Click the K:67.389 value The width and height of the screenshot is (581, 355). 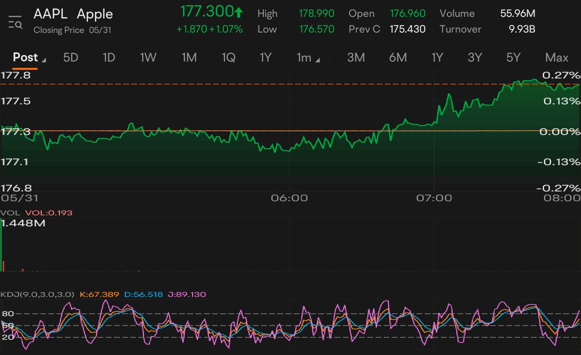(x=99, y=294)
